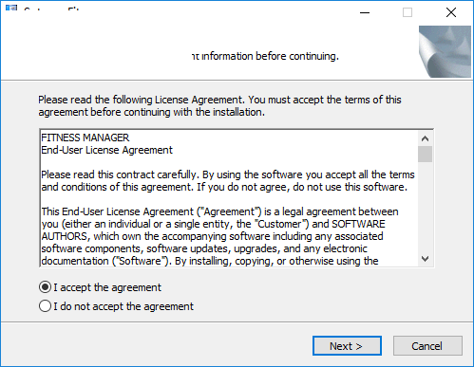Minimize the setup window

(x=365, y=12)
